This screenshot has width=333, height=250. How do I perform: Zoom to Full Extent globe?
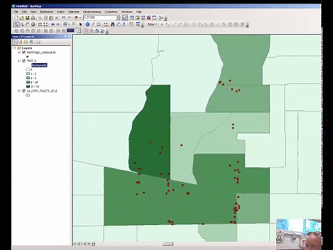pyautogui.click(x=33, y=24)
